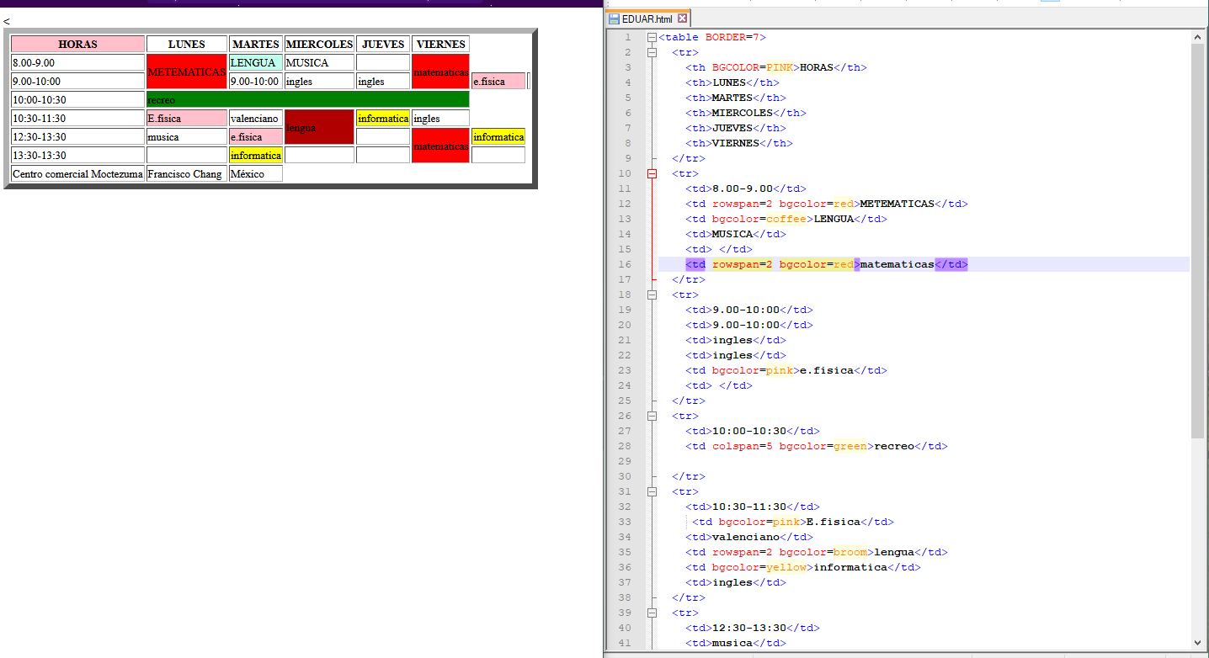Click the editor scrollbar down arrow

[x=1198, y=643]
